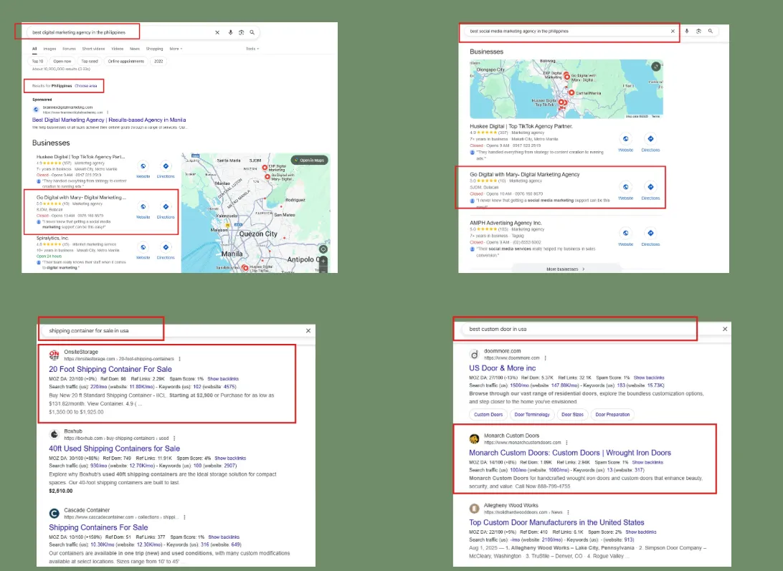Image resolution: width=783 pixels, height=571 pixels.
Task: Open image search in digital marketing search bar
Action: pos(241,32)
